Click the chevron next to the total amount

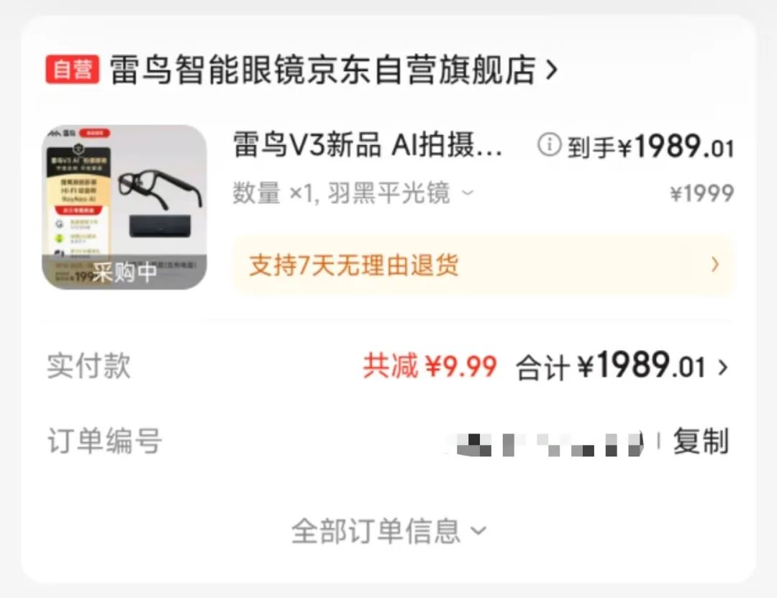(x=723, y=368)
